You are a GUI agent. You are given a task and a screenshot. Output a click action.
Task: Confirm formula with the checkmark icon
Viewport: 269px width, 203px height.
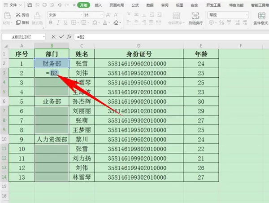tap(61, 37)
